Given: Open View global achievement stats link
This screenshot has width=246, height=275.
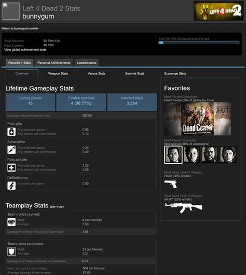Looking at the screenshot, I should pos(25,49).
